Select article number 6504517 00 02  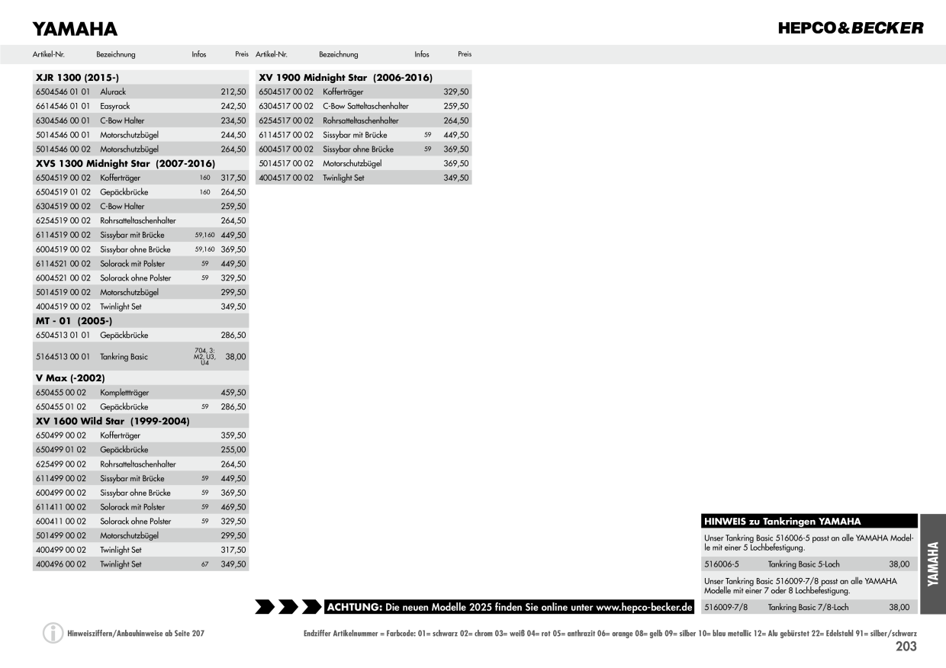pos(286,92)
